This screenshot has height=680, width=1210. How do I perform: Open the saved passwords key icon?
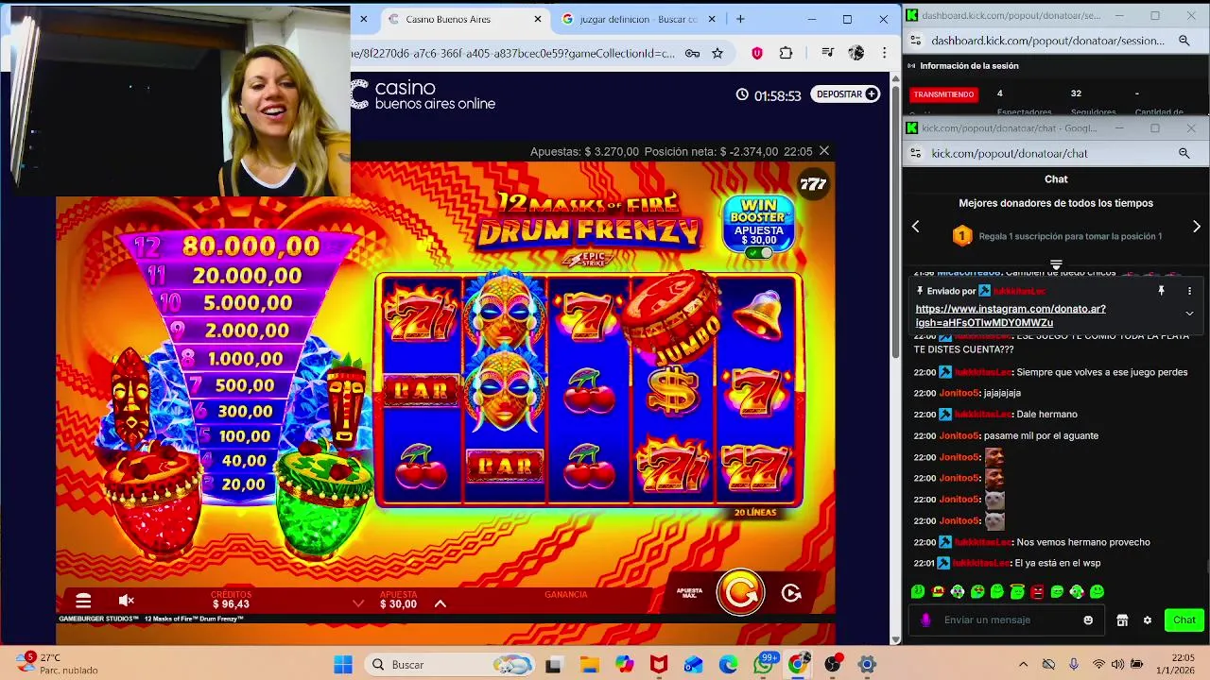coord(692,53)
